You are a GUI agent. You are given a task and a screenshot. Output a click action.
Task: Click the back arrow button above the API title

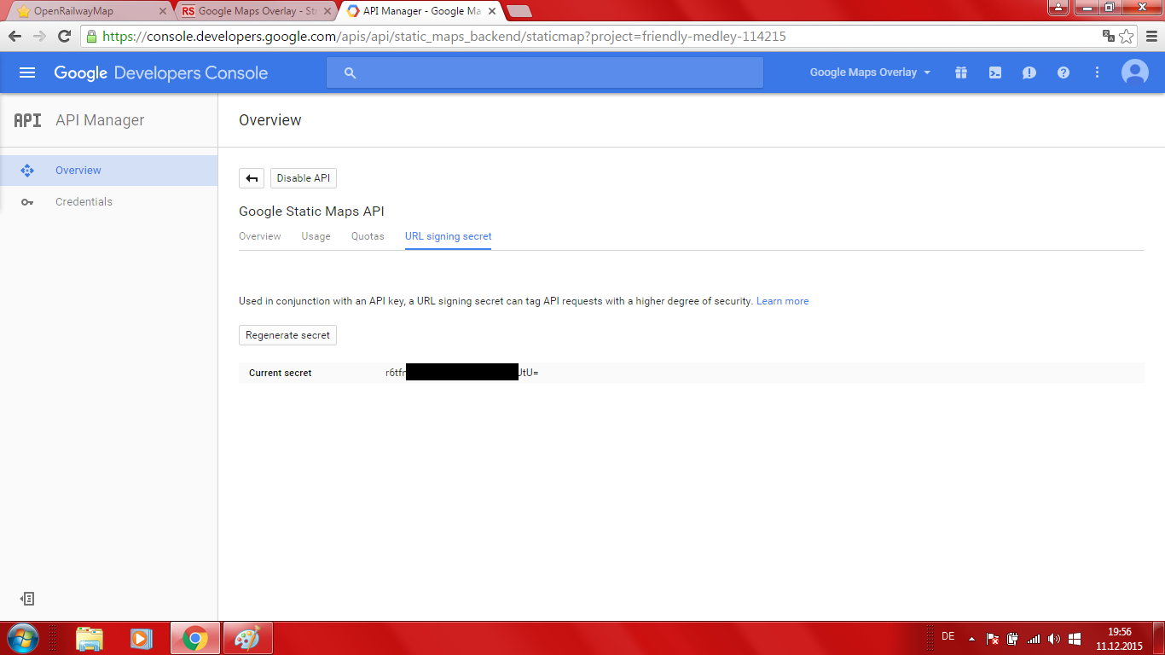pyautogui.click(x=252, y=178)
